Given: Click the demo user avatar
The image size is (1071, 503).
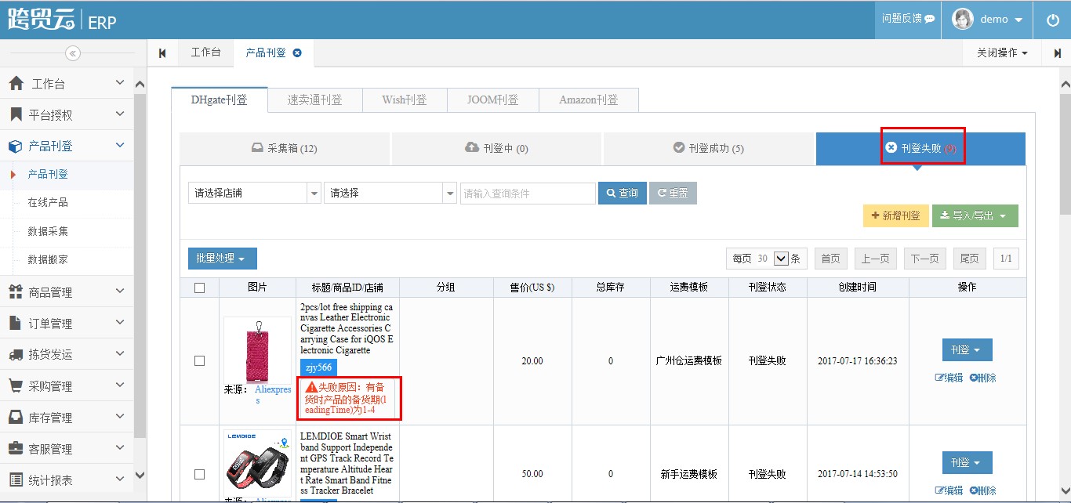Looking at the screenshot, I should click(963, 20).
